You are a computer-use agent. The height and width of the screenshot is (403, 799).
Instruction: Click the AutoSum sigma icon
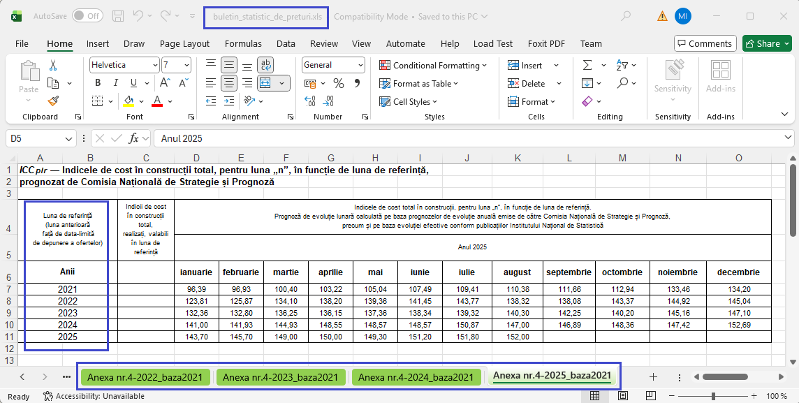tap(587, 65)
